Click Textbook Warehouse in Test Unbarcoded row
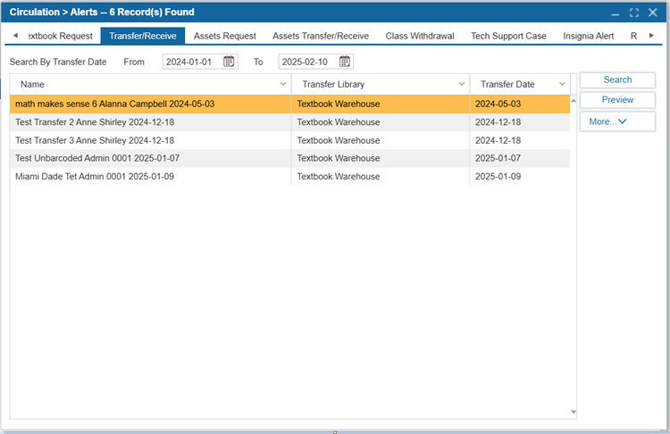 [x=339, y=158]
